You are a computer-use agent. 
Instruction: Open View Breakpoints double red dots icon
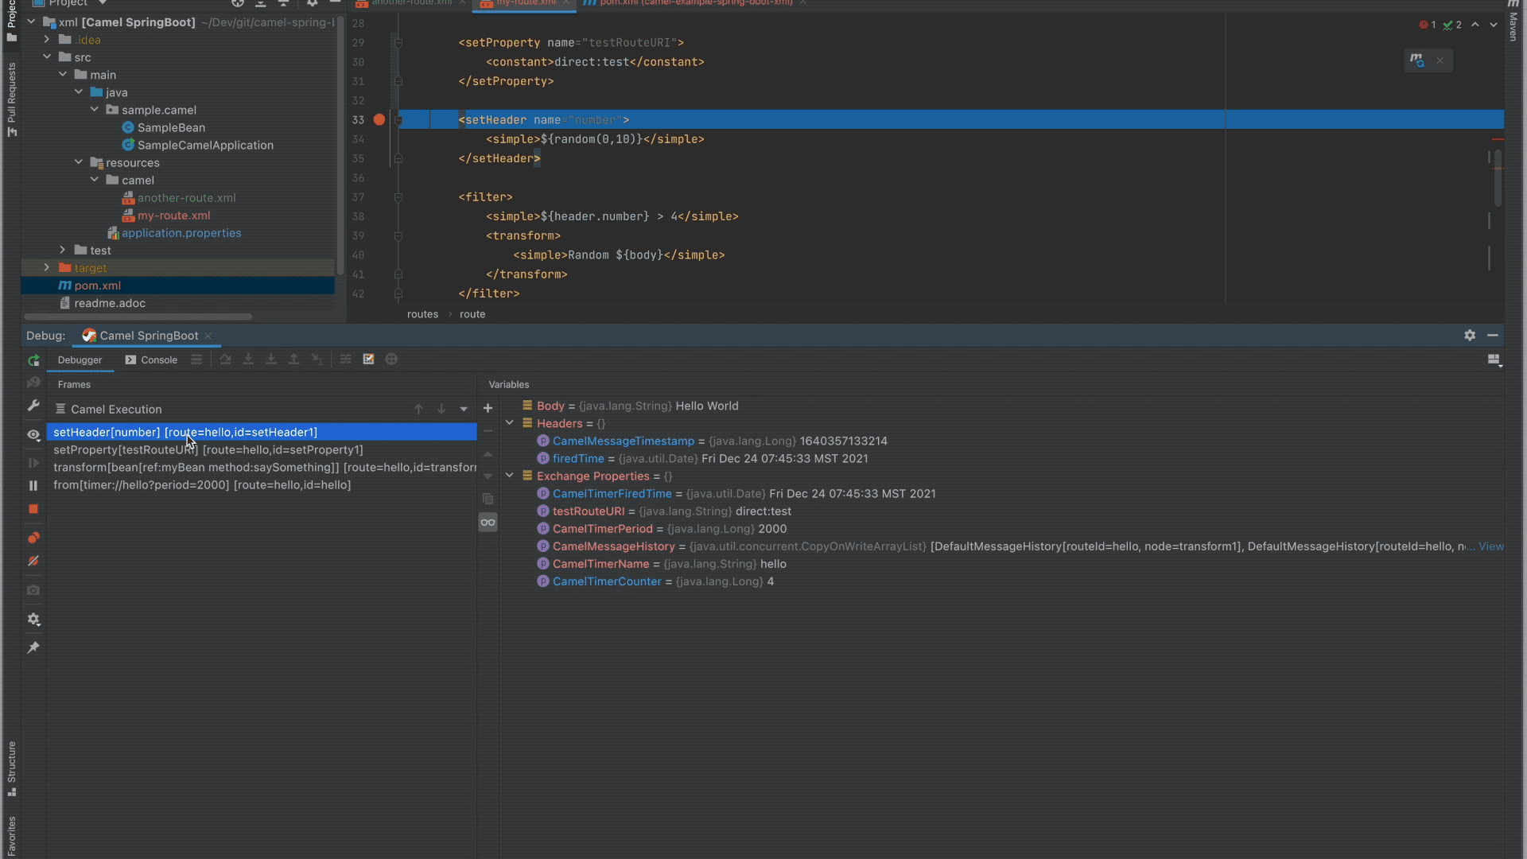(33, 538)
